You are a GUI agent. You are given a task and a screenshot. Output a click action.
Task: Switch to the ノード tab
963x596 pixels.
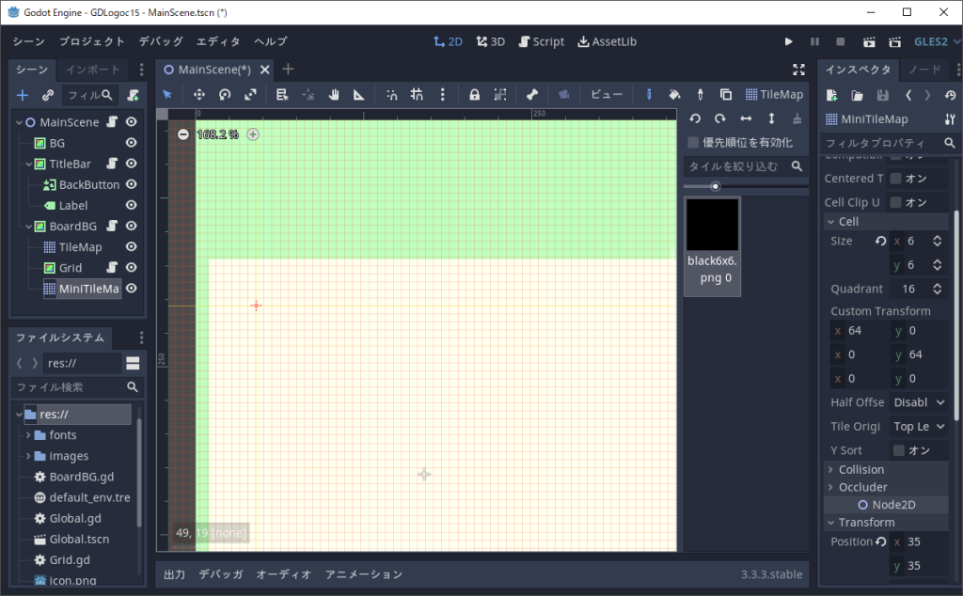[x=924, y=70]
